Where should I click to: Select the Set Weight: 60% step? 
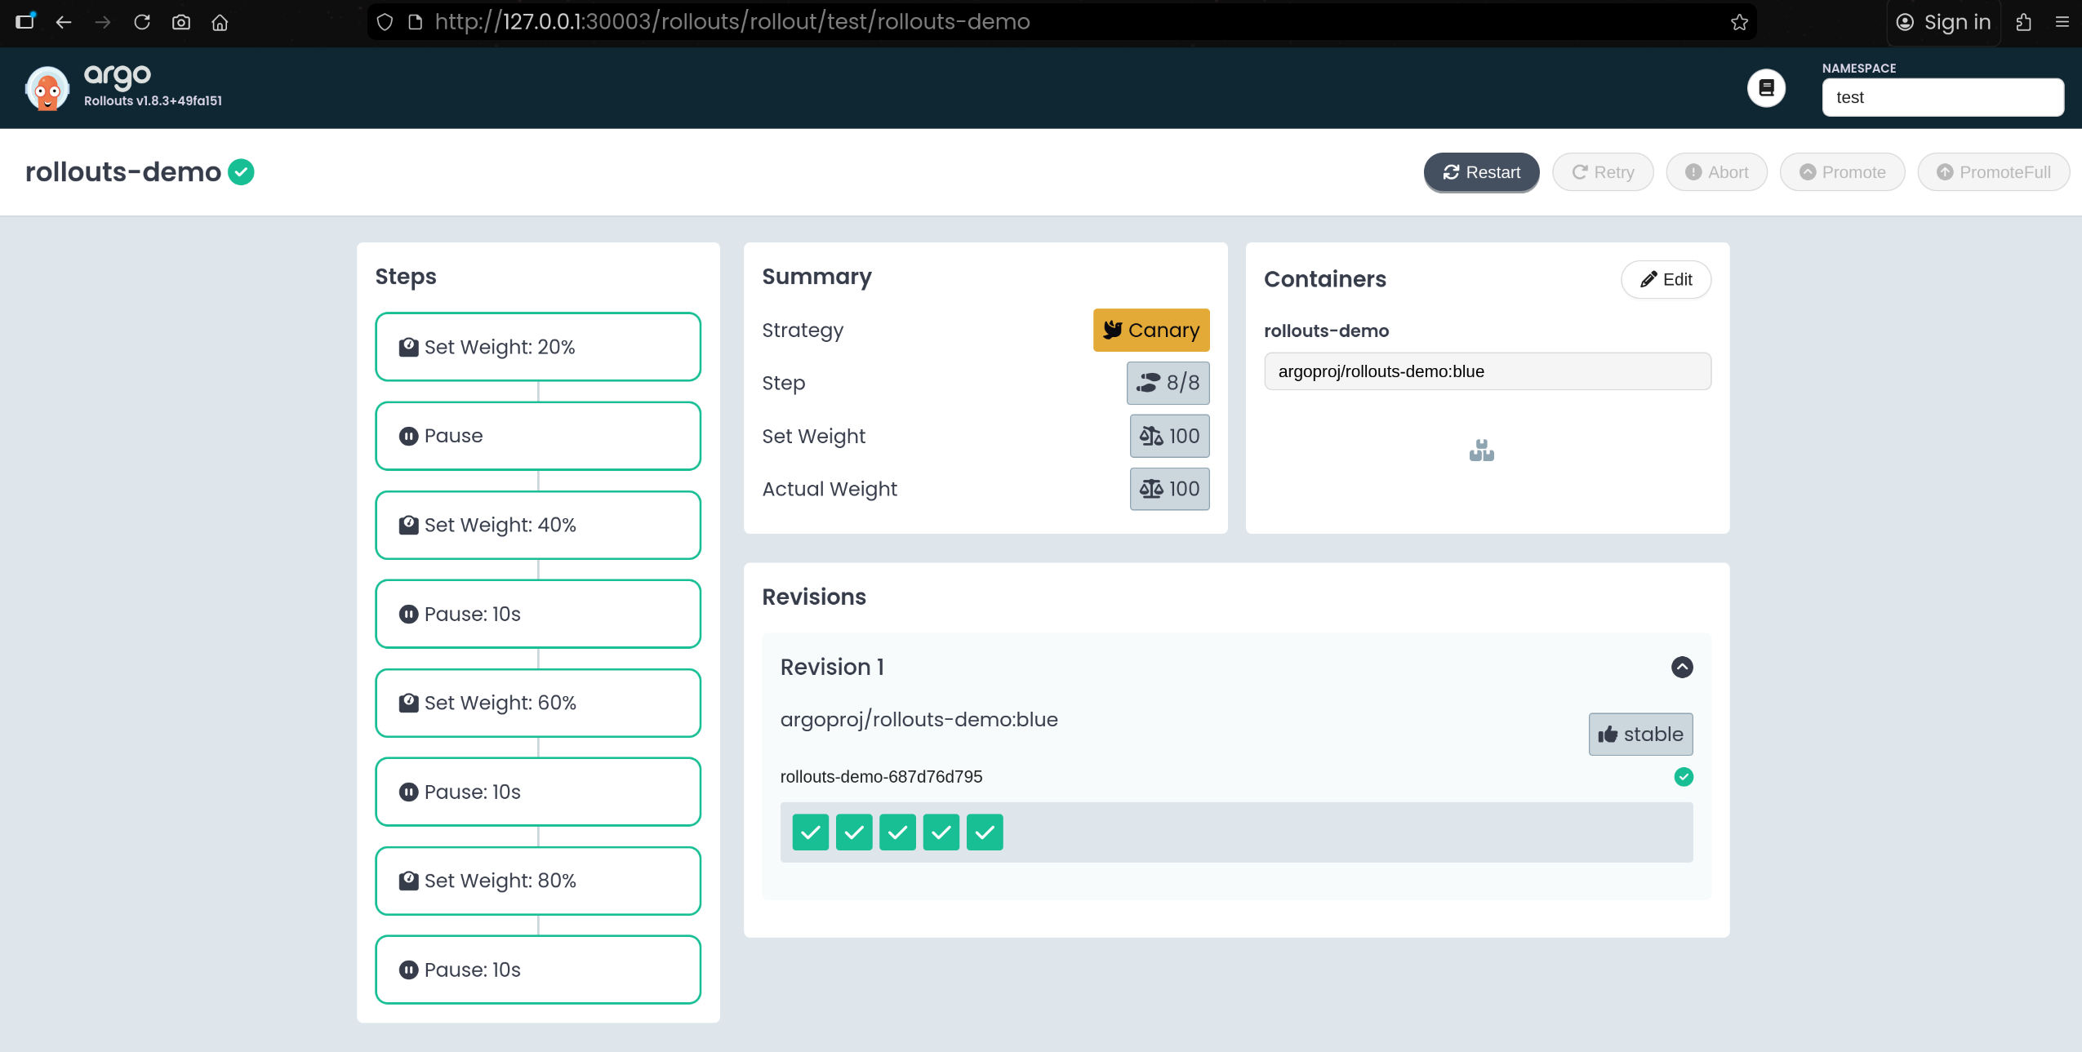click(537, 703)
